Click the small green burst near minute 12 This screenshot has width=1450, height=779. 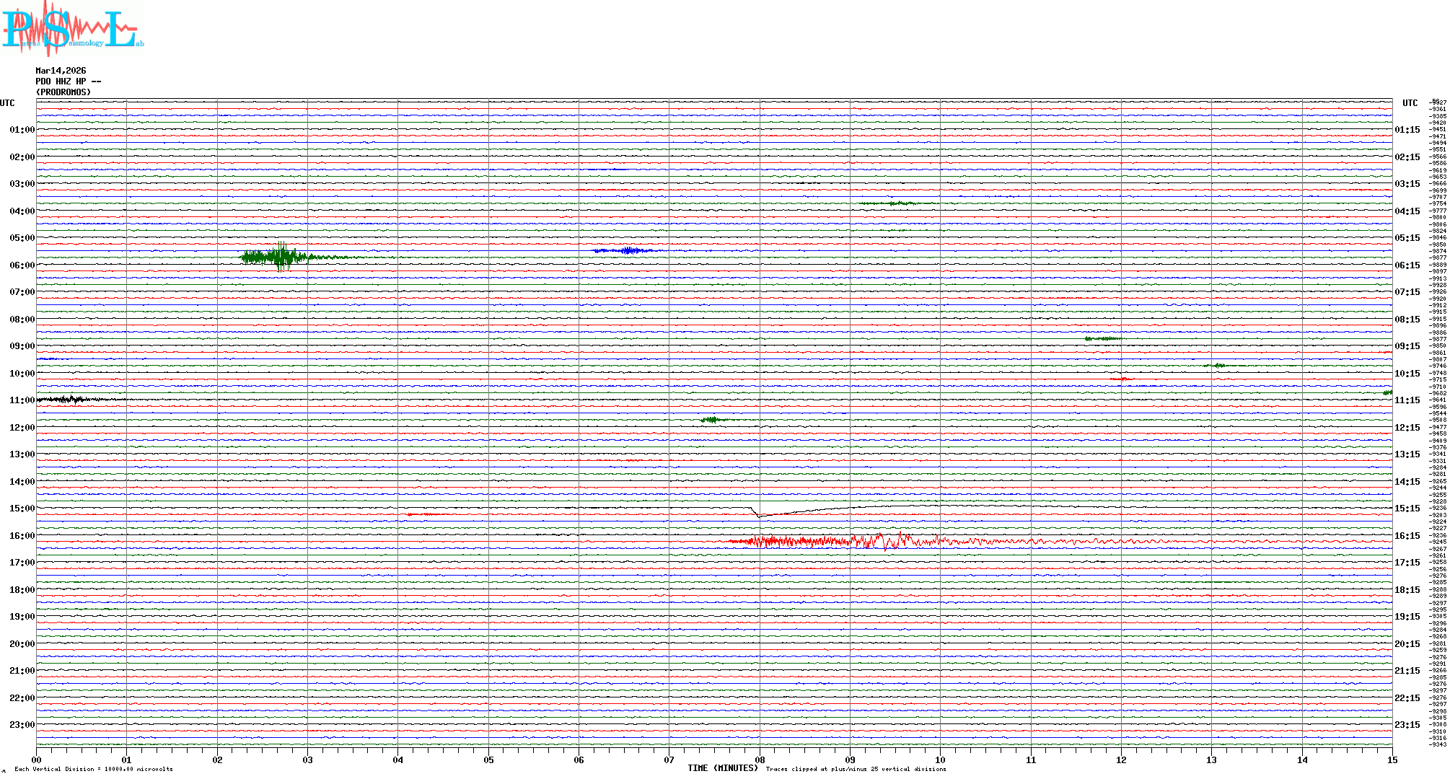[1102, 338]
